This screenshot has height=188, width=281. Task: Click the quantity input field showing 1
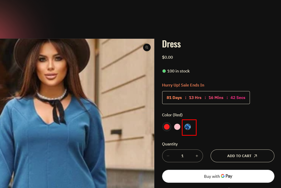(x=182, y=156)
